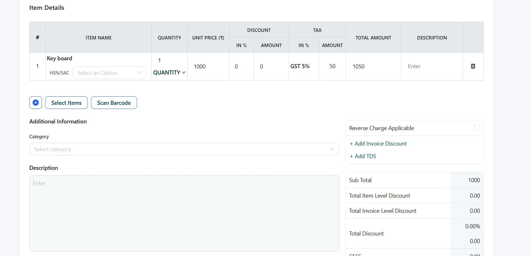Click the Sub Total value 1000
The image size is (531, 256).
pos(474,180)
